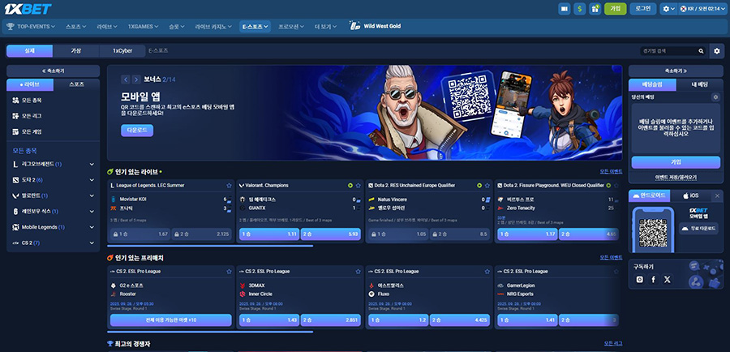Screen dimensions: 730x352
Task: Open the settings gear next to search
Action: coord(717,51)
